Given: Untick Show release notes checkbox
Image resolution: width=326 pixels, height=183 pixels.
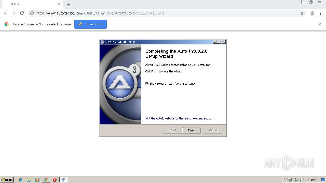Looking at the screenshot, I should point(147,84).
